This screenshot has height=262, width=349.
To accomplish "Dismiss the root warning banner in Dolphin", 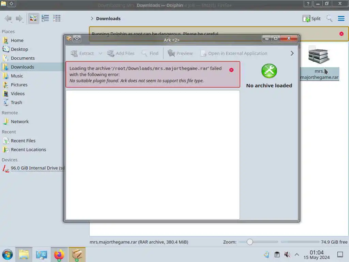I will coord(342,34).
